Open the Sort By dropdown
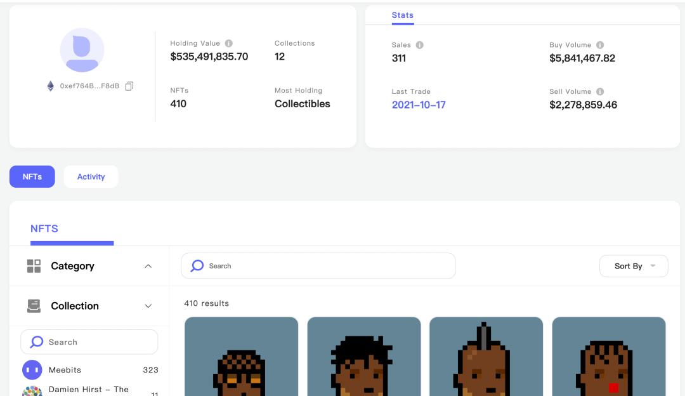 pyautogui.click(x=634, y=266)
